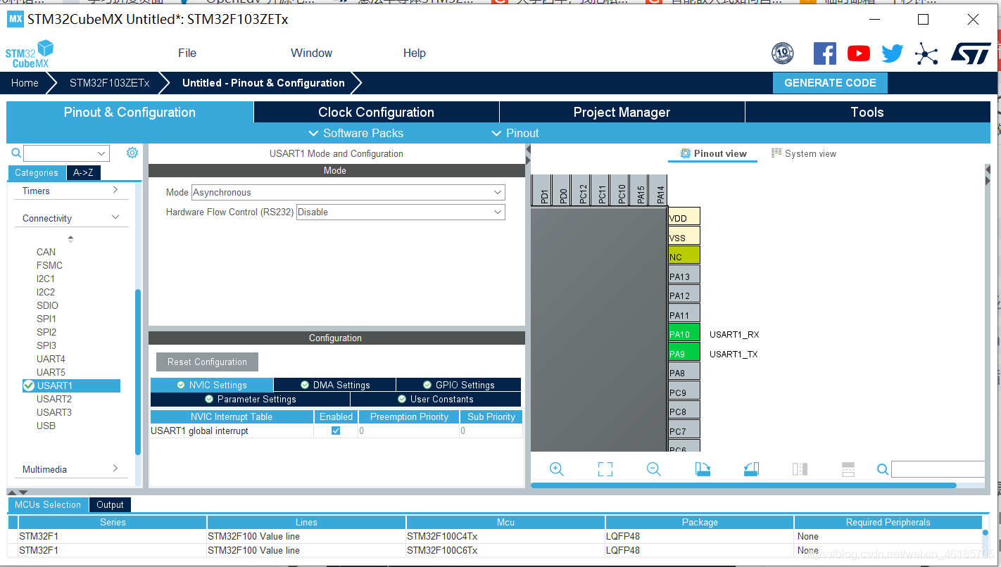Click the STM32CubeMX logo
The width and height of the screenshot is (1001, 567).
[x=30, y=54]
